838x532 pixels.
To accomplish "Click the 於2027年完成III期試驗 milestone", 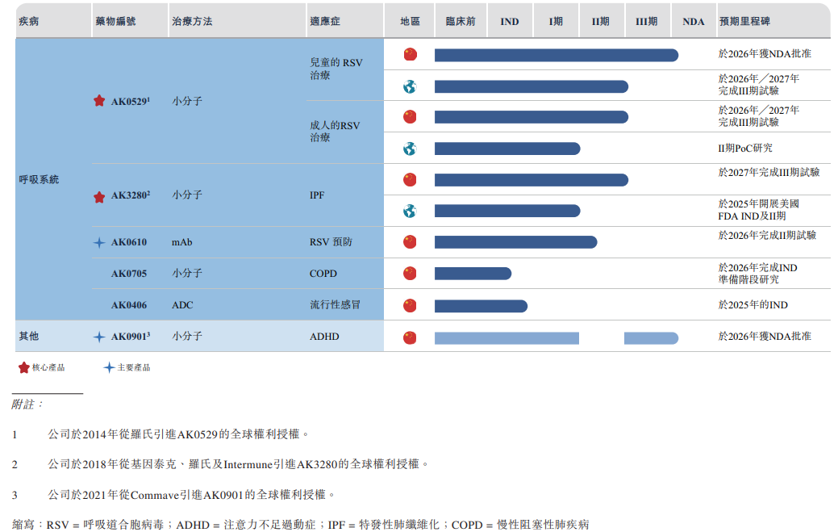I will tap(769, 172).
